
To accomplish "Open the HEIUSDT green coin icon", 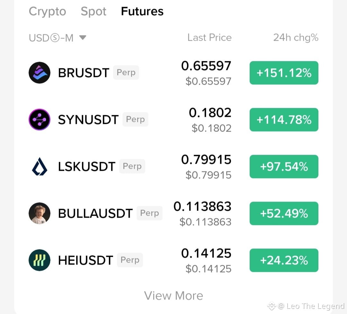I will 40,260.
